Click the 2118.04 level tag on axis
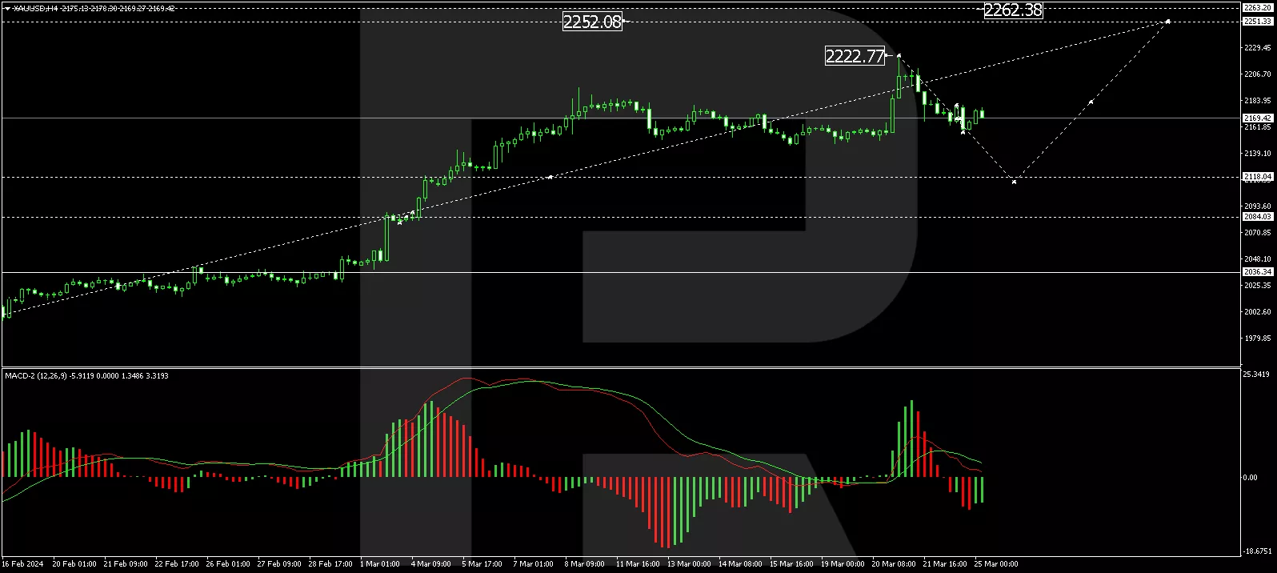 pos(1257,177)
